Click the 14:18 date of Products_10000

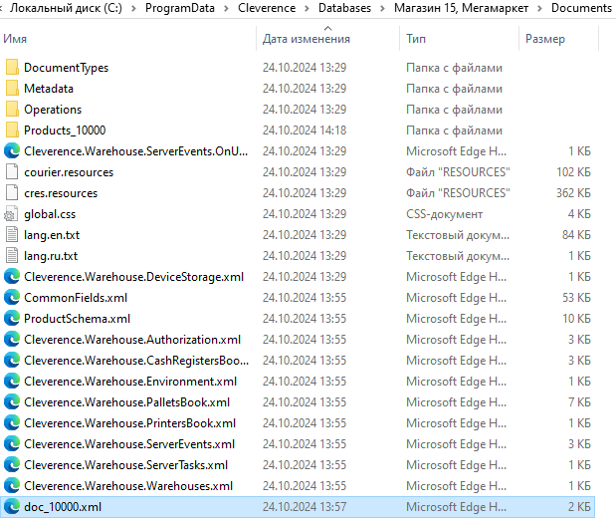[x=305, y=130]
